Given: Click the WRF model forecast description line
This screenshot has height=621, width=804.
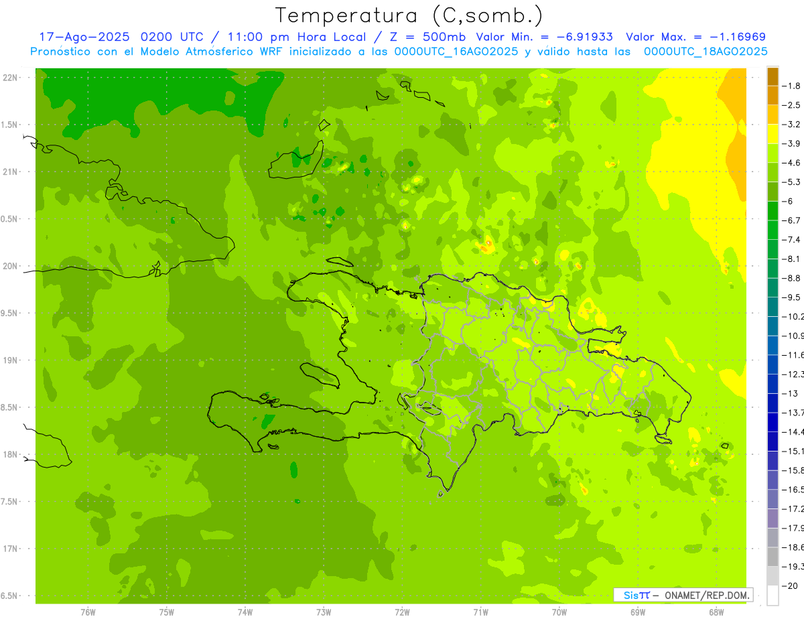Looking at the screenshot, I should pyautogui.click(x=399, y=52).
